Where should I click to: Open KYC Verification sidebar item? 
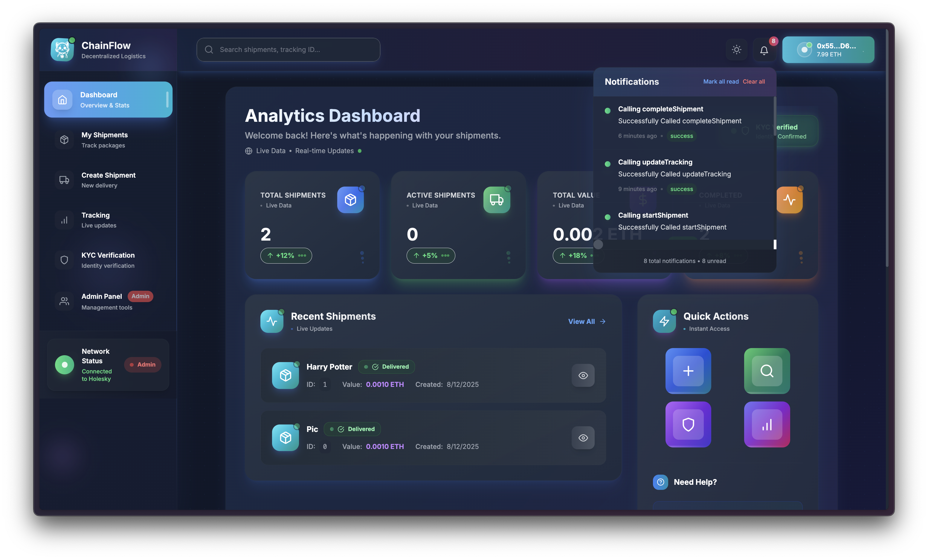(x=108, y=260)
